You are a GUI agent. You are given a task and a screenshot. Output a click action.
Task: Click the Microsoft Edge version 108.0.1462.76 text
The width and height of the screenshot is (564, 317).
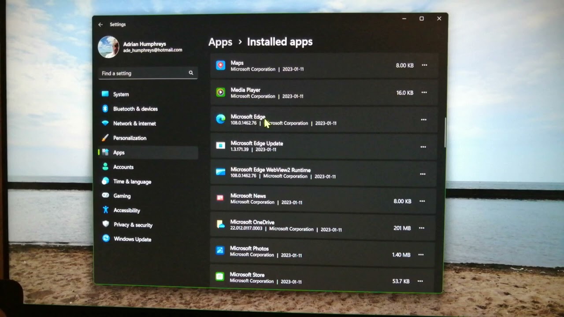243,123
